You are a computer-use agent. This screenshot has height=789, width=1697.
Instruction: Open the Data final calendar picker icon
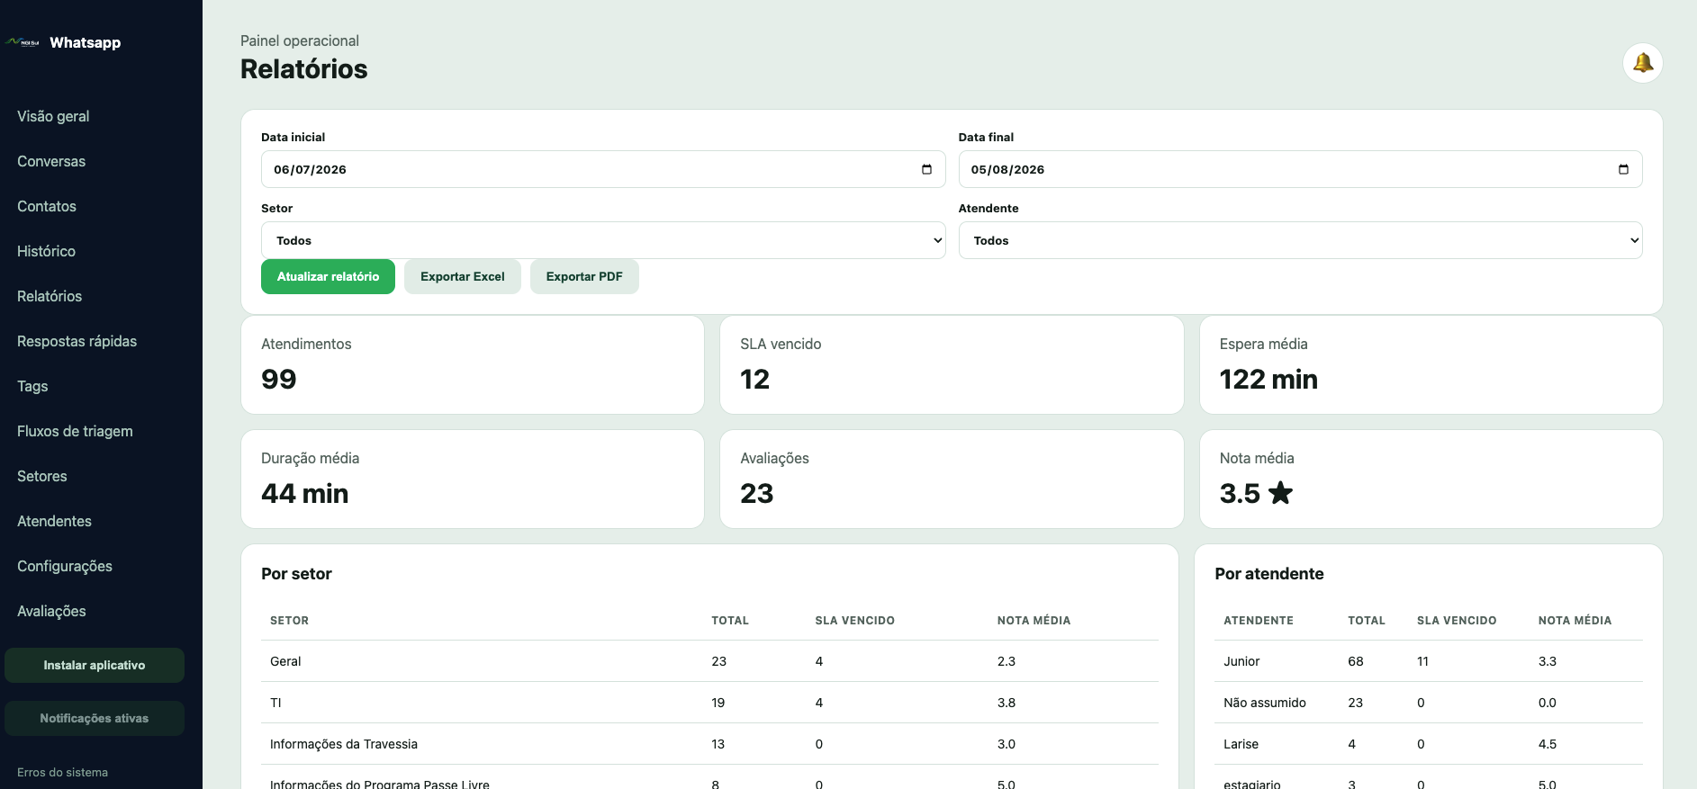click(x=1623, y=169)
